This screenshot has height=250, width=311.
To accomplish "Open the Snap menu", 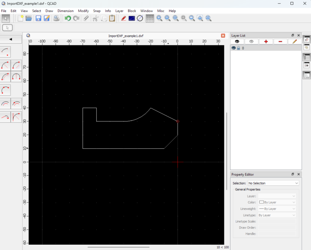I will click(97, 11).
